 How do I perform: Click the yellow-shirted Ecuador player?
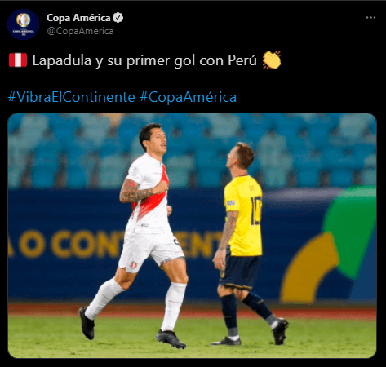[x=244, y=243]
